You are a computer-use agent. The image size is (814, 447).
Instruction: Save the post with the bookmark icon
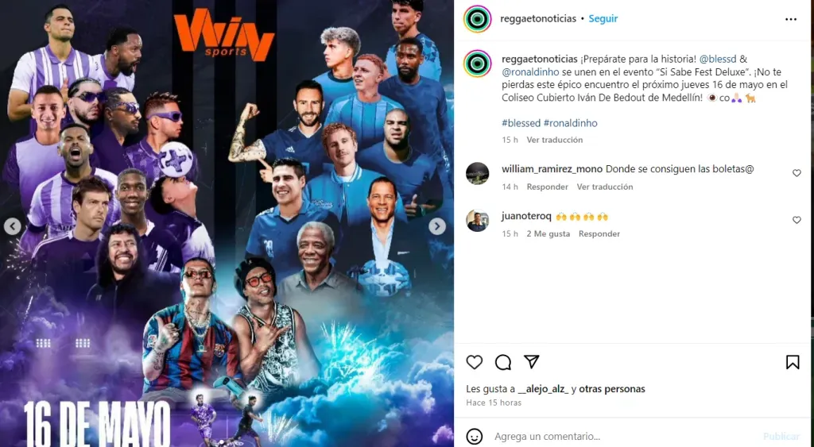[793, 362]
